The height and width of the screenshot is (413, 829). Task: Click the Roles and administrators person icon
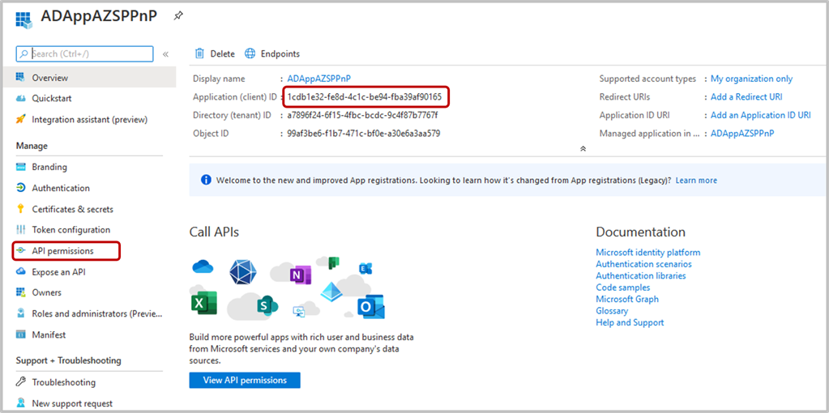pos(21,313)
